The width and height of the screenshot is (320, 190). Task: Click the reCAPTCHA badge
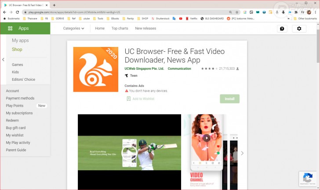point(308,179)
